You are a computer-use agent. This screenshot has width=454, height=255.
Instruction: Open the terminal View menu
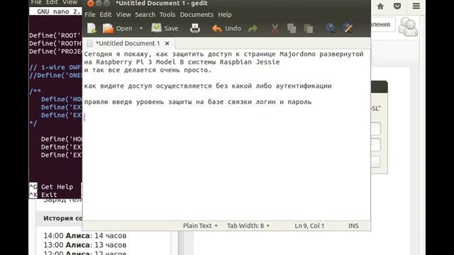[x=70, y=2]
